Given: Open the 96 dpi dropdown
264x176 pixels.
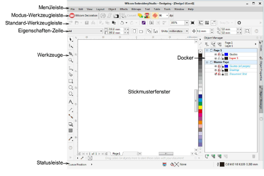Looking at the screenshot, I should 167,15.
